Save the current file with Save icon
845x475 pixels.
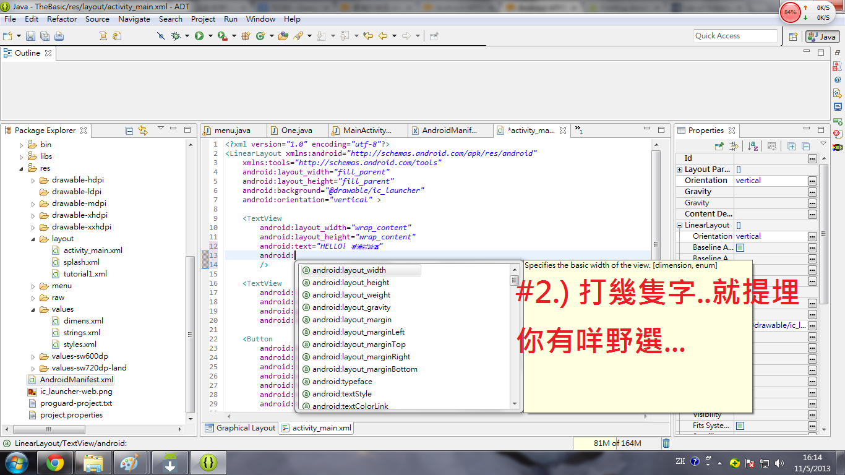pos(30,36)
